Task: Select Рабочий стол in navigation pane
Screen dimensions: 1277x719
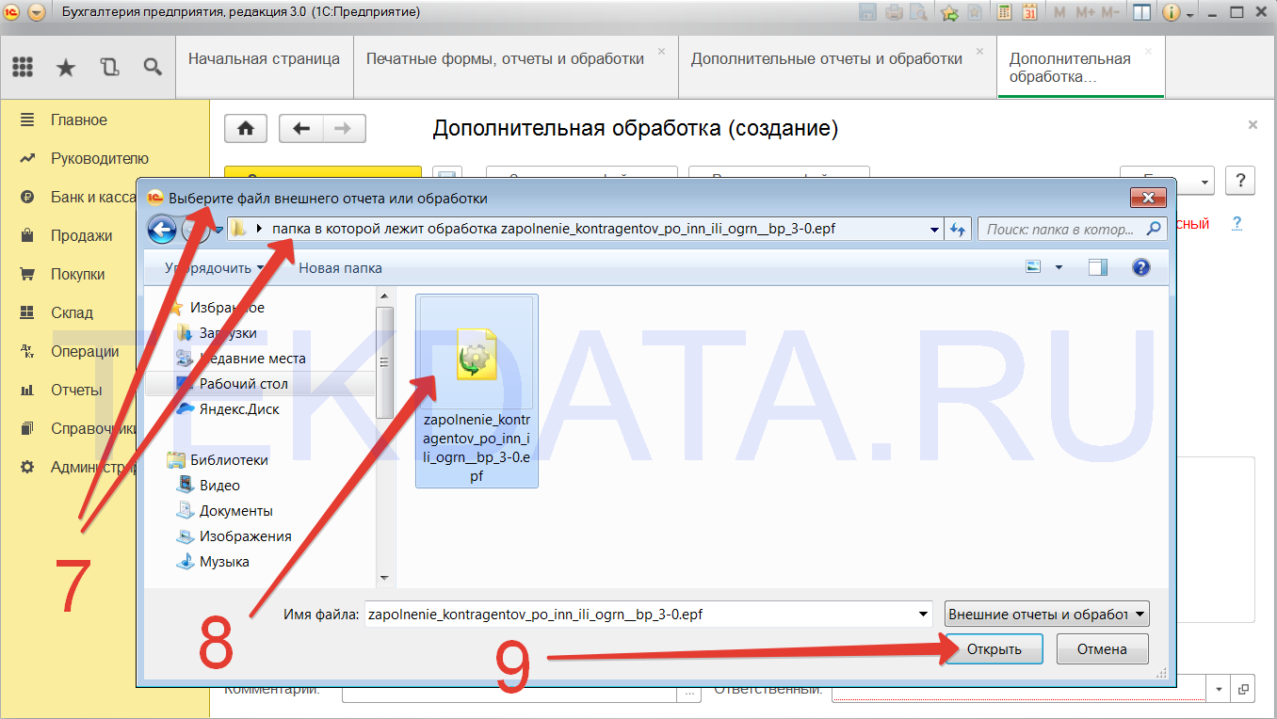Action: click(x=244, y=384)
